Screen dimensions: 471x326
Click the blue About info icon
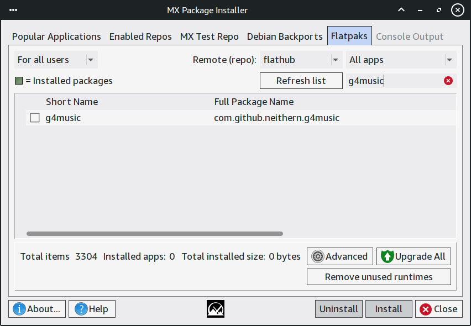click(19, 309)
